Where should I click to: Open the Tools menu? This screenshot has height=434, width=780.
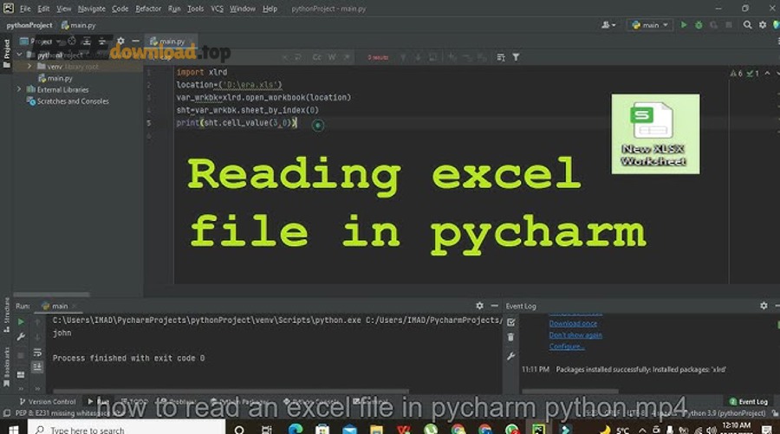point(196,9)
